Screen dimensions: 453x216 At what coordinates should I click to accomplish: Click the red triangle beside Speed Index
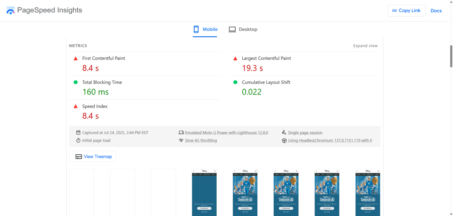pyautogui.click(x=75, y=106)
